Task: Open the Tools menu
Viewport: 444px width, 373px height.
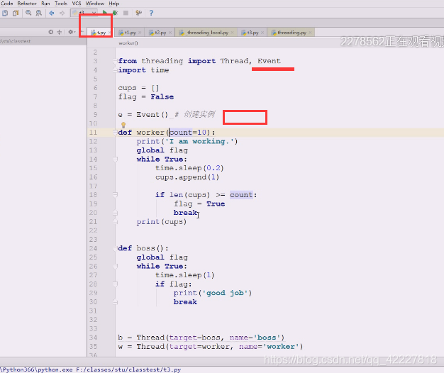Action: tap(61, 4)
